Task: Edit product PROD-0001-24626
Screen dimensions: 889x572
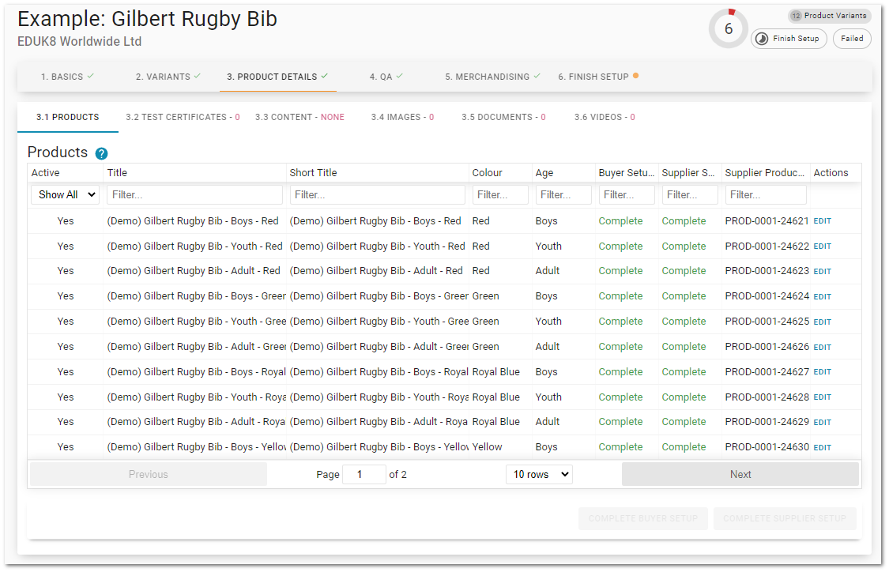Action: (x=822, y=347)
